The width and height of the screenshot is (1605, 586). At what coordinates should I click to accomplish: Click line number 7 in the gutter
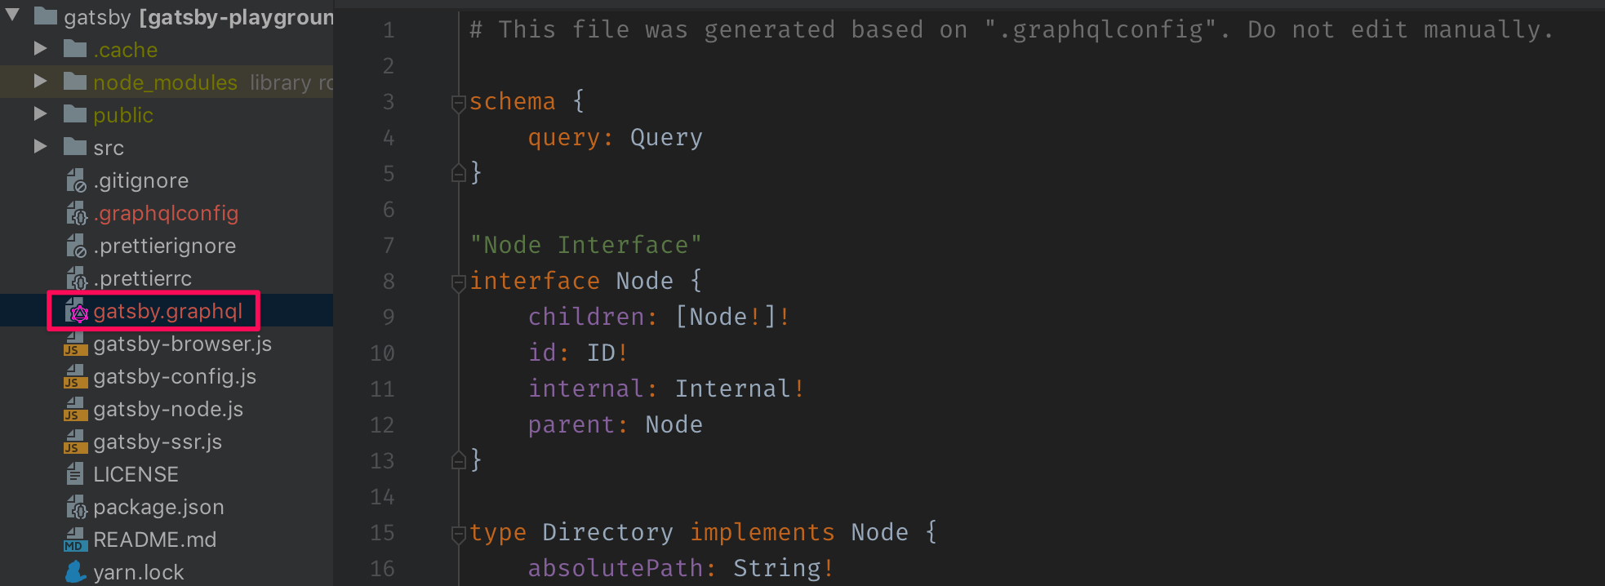pos(389,246)
